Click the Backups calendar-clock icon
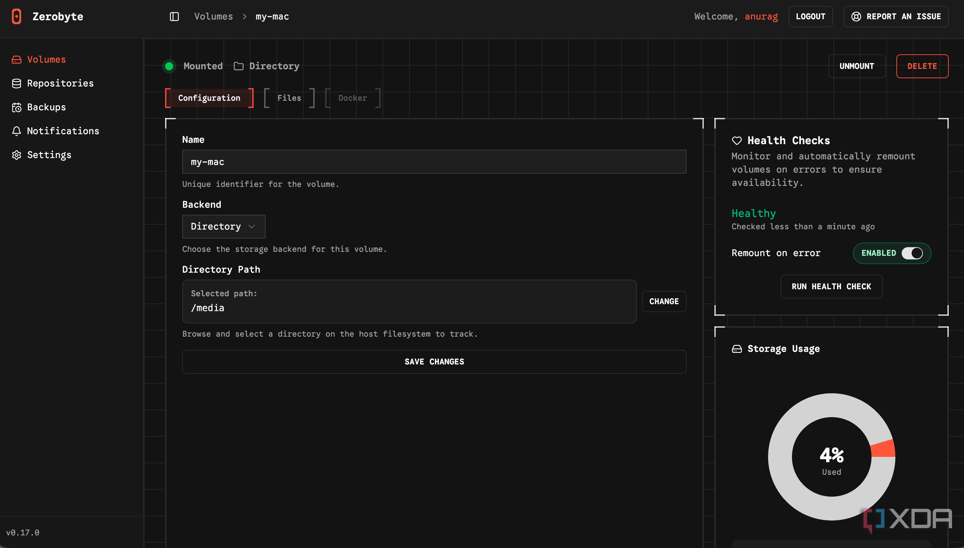The width and height of the screenshot is (964, 548). 17,107
